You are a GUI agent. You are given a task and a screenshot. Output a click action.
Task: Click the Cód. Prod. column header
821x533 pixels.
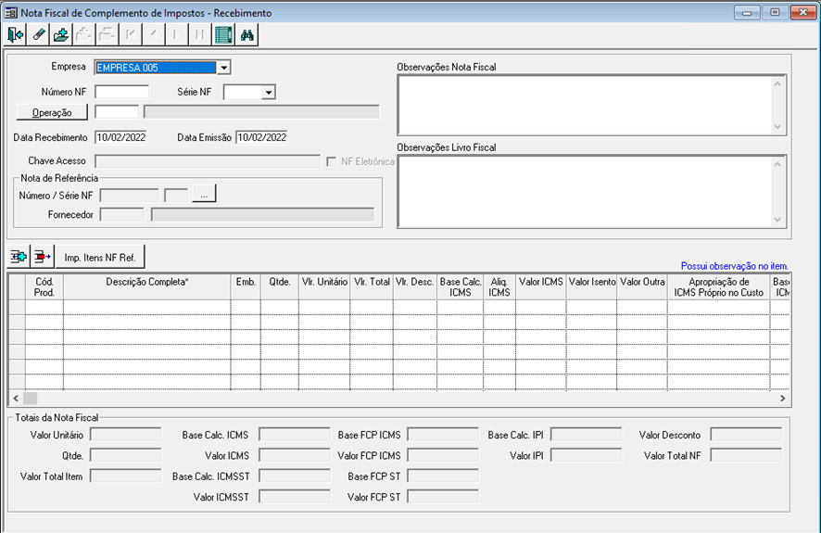point(44,287)
